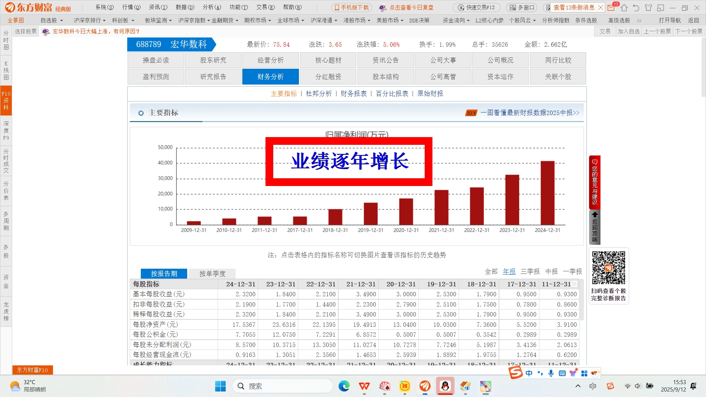Open Microsoft Edge from taskbar

(x=344, y=386)
